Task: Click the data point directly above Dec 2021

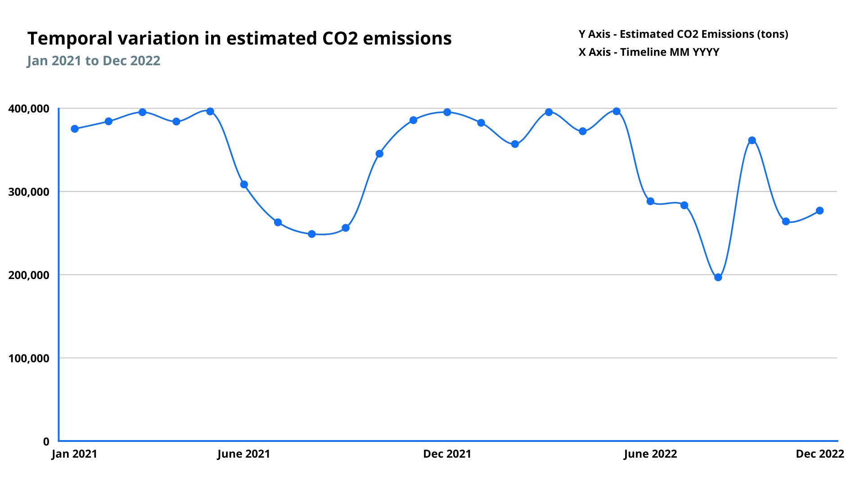Action: pyautogui.click(x=447, y=112)
